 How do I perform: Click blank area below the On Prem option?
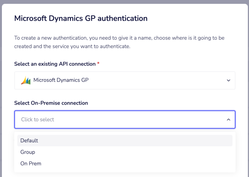124,171
